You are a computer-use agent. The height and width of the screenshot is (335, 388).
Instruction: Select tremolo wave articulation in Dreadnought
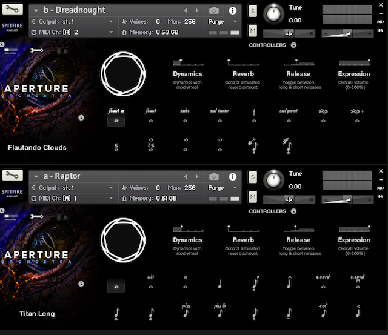[323, 115]
